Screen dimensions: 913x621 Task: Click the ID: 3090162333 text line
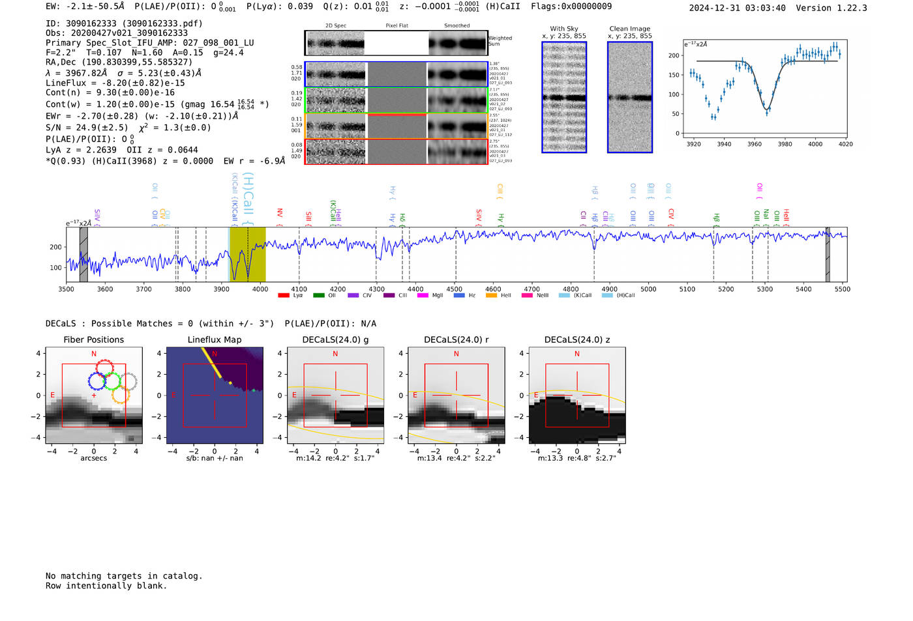[x=124, y=23]
